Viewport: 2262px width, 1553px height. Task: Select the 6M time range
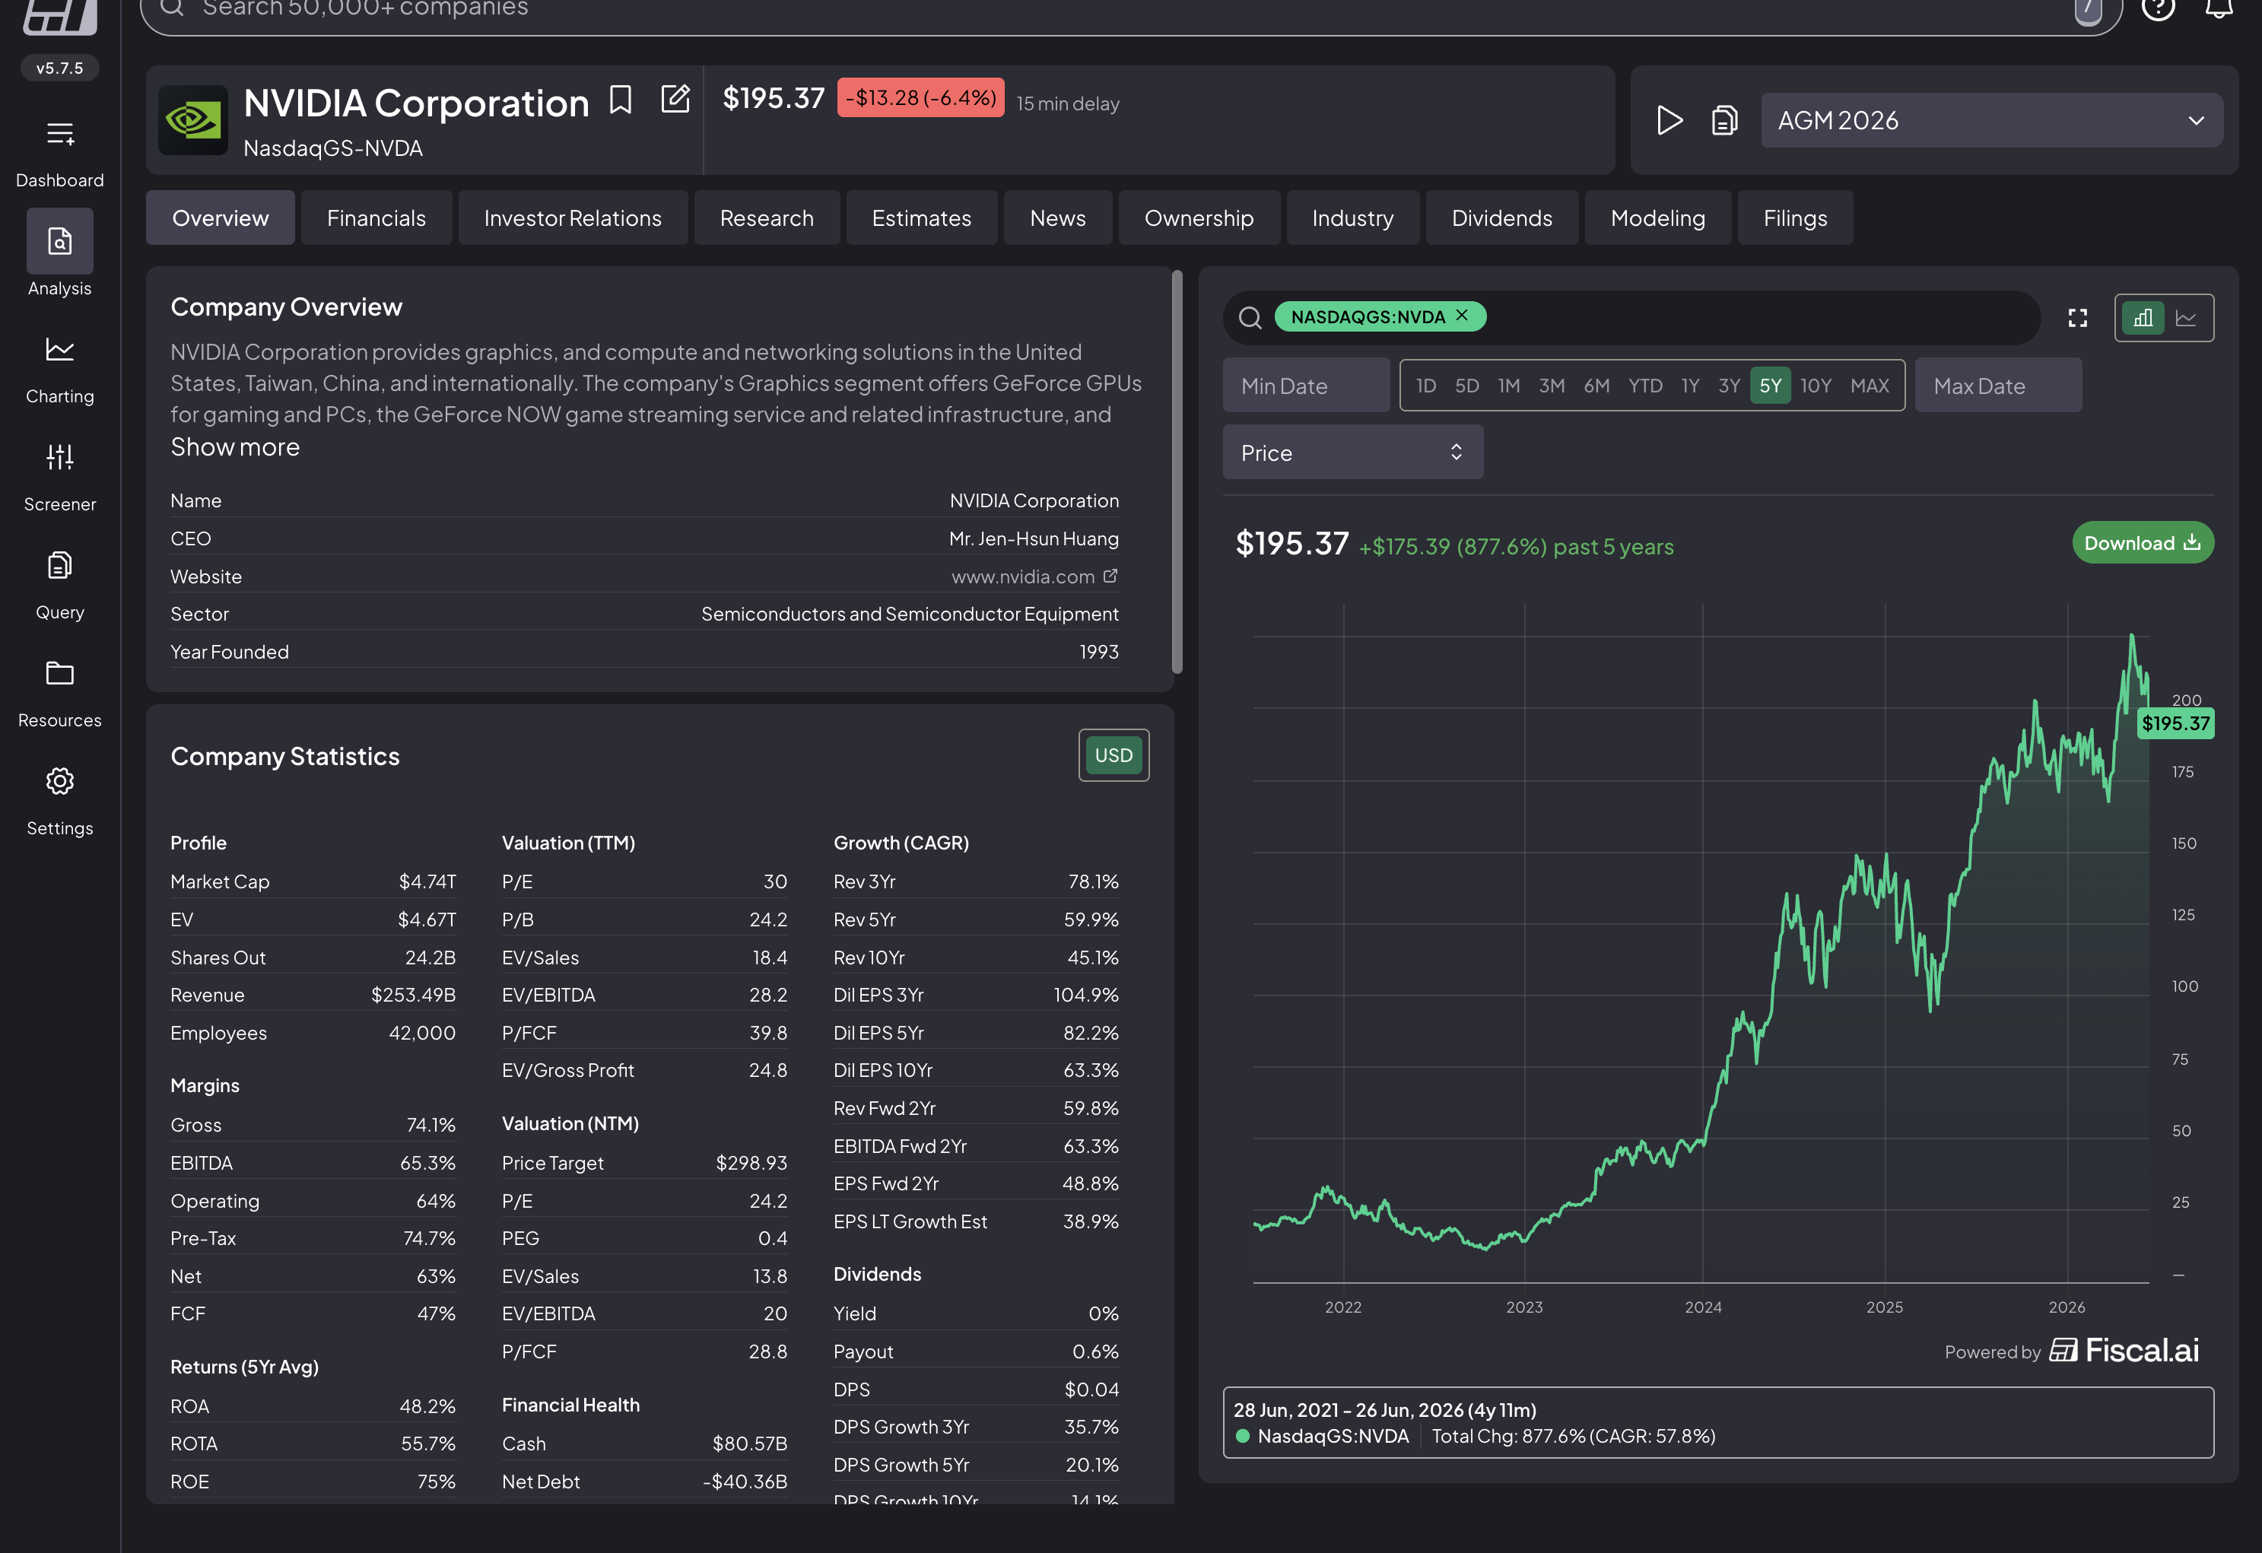coord(1596,386)
